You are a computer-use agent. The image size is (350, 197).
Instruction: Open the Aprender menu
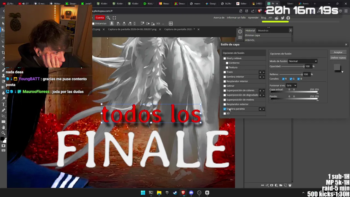[x=253, y=18]
